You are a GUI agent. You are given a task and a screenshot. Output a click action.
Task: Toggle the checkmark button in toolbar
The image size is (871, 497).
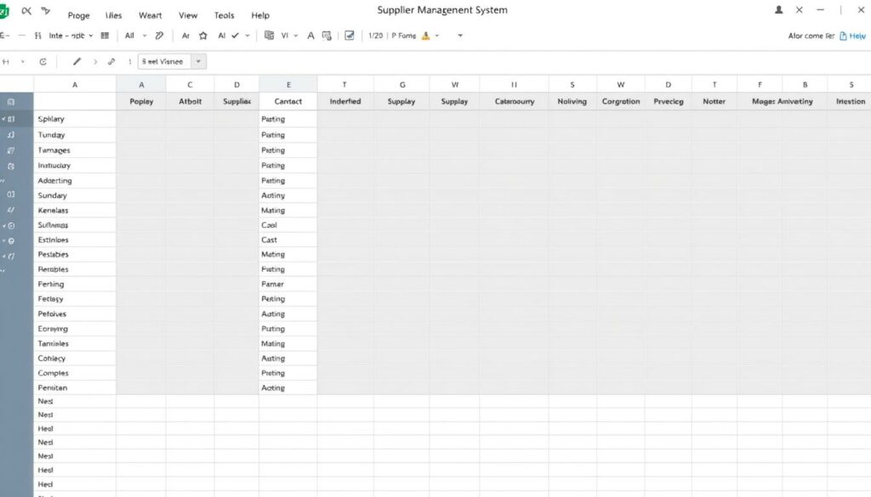(235, 36)
